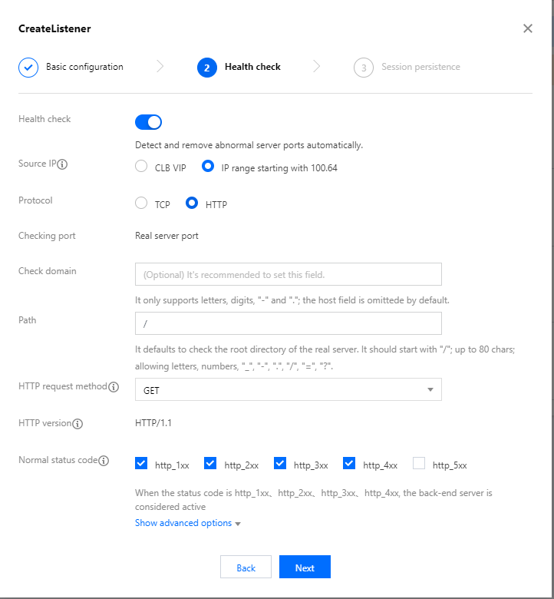Choose TCP as the health check protocol
This screenshot has width=554, height=599.
[141, 204]
